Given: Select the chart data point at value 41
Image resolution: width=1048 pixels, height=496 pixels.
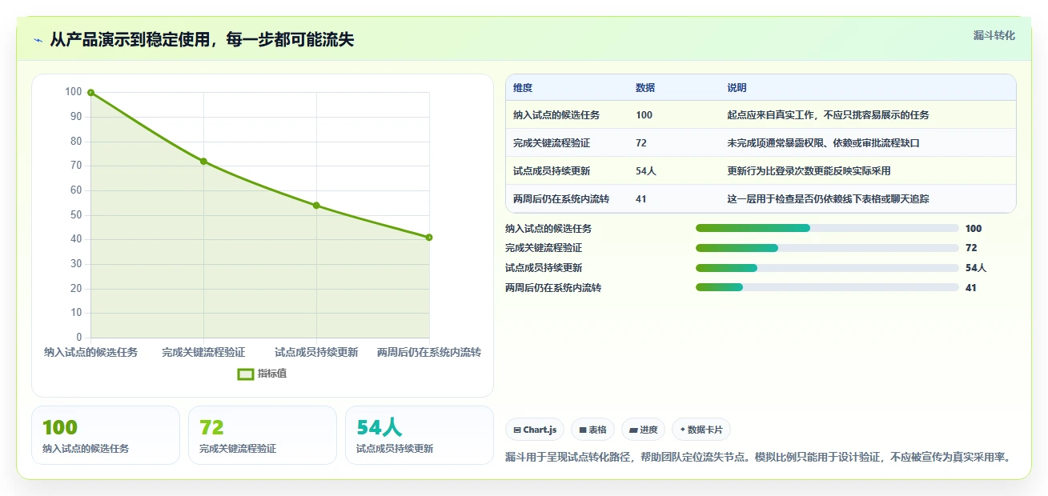Looking at the screenshot, I should pyautogui.click(x=429, y=238).
